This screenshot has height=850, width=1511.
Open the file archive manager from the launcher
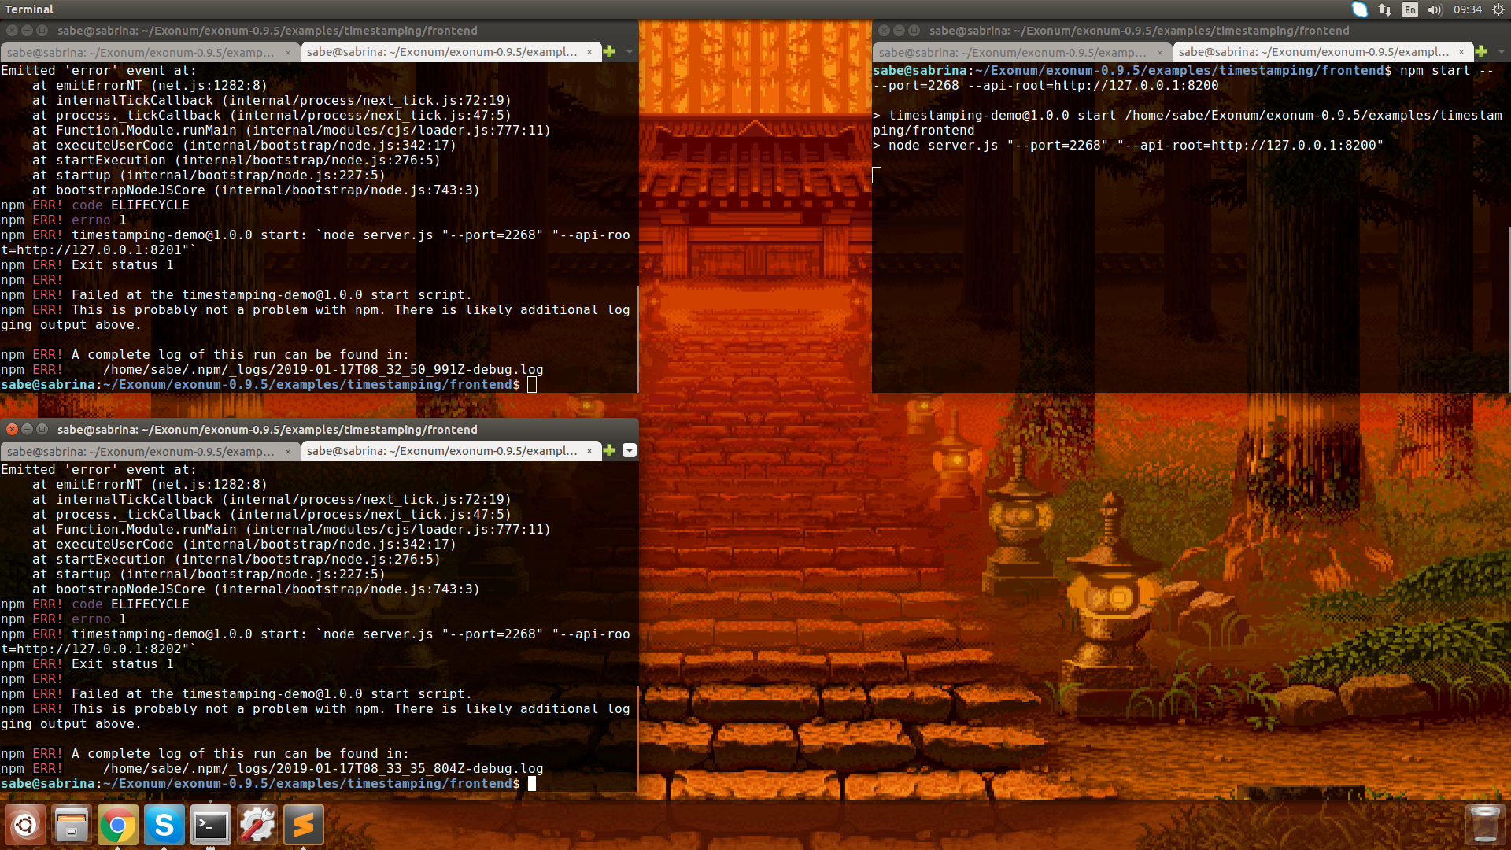point(72,824)
